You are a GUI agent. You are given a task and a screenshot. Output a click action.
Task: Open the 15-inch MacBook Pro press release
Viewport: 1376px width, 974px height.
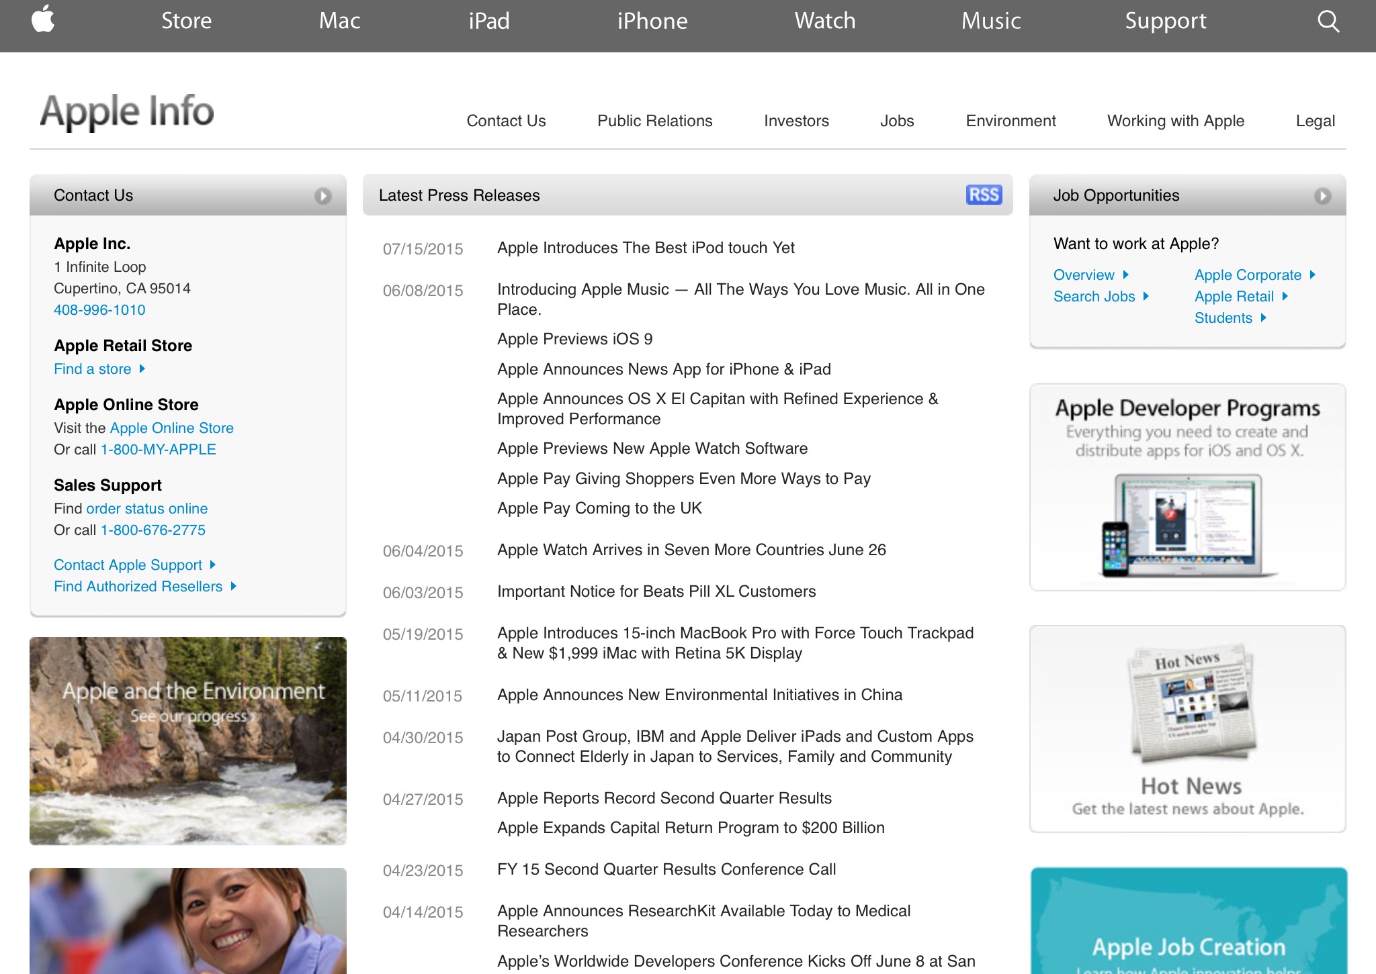735,643
